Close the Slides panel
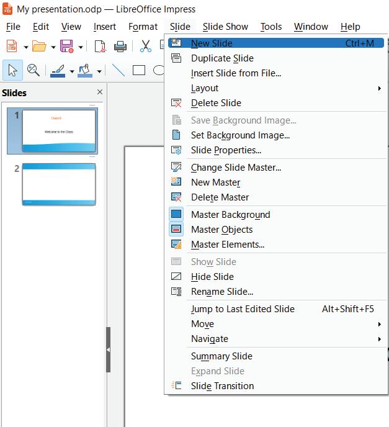389x427 pixels. pyautogui.click(x=100, y=92)
